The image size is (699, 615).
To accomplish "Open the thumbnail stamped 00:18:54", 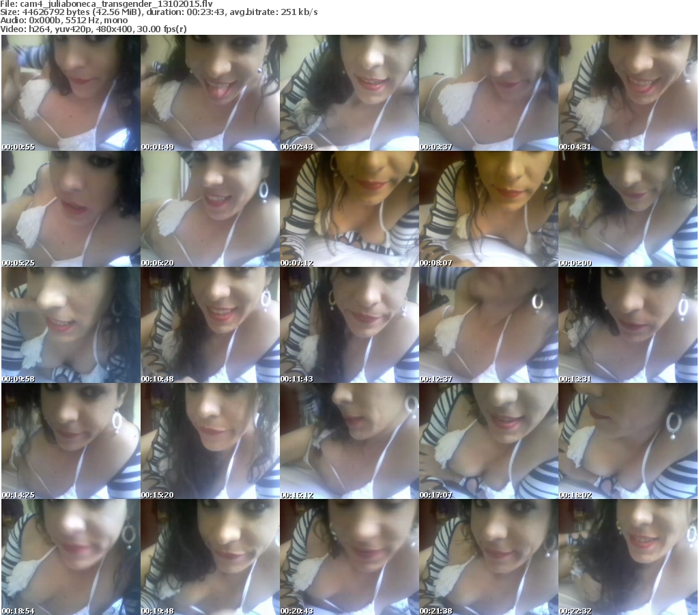I will (71, 557).
